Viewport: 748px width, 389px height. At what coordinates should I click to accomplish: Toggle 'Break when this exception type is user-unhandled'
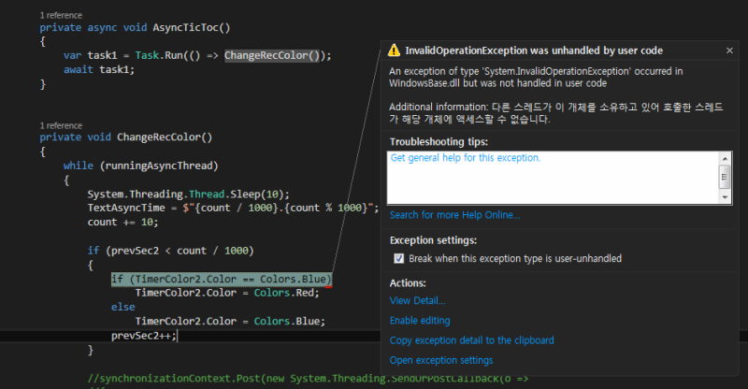[x=399, y=258]
